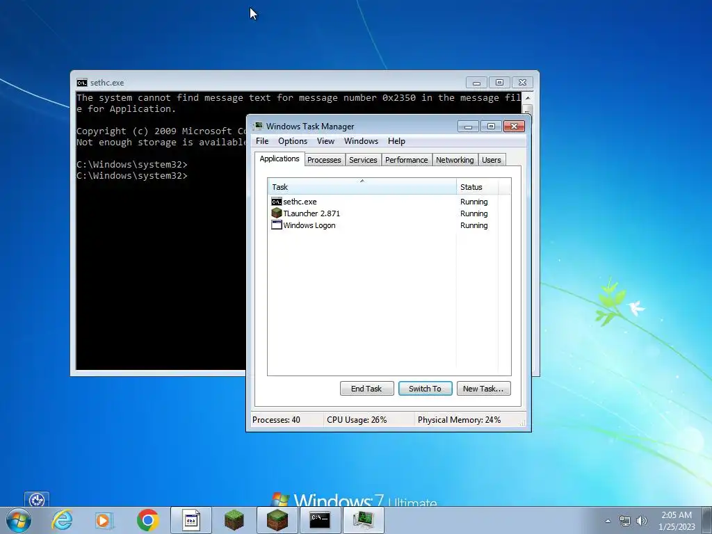Click Processes: 40 in status bar

pyautogui.click(x=276, y=420)
